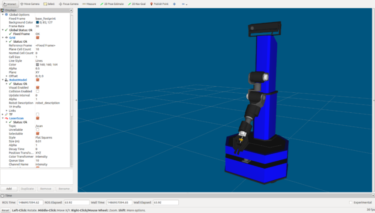Click the Reset button in status bar
The height and width of the screenshot is (213, 375).
[x=6, y=210]
